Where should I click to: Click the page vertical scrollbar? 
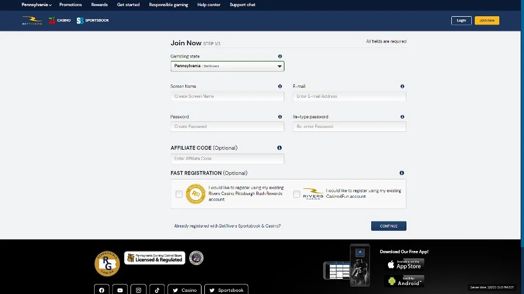[x=522, y=124]
